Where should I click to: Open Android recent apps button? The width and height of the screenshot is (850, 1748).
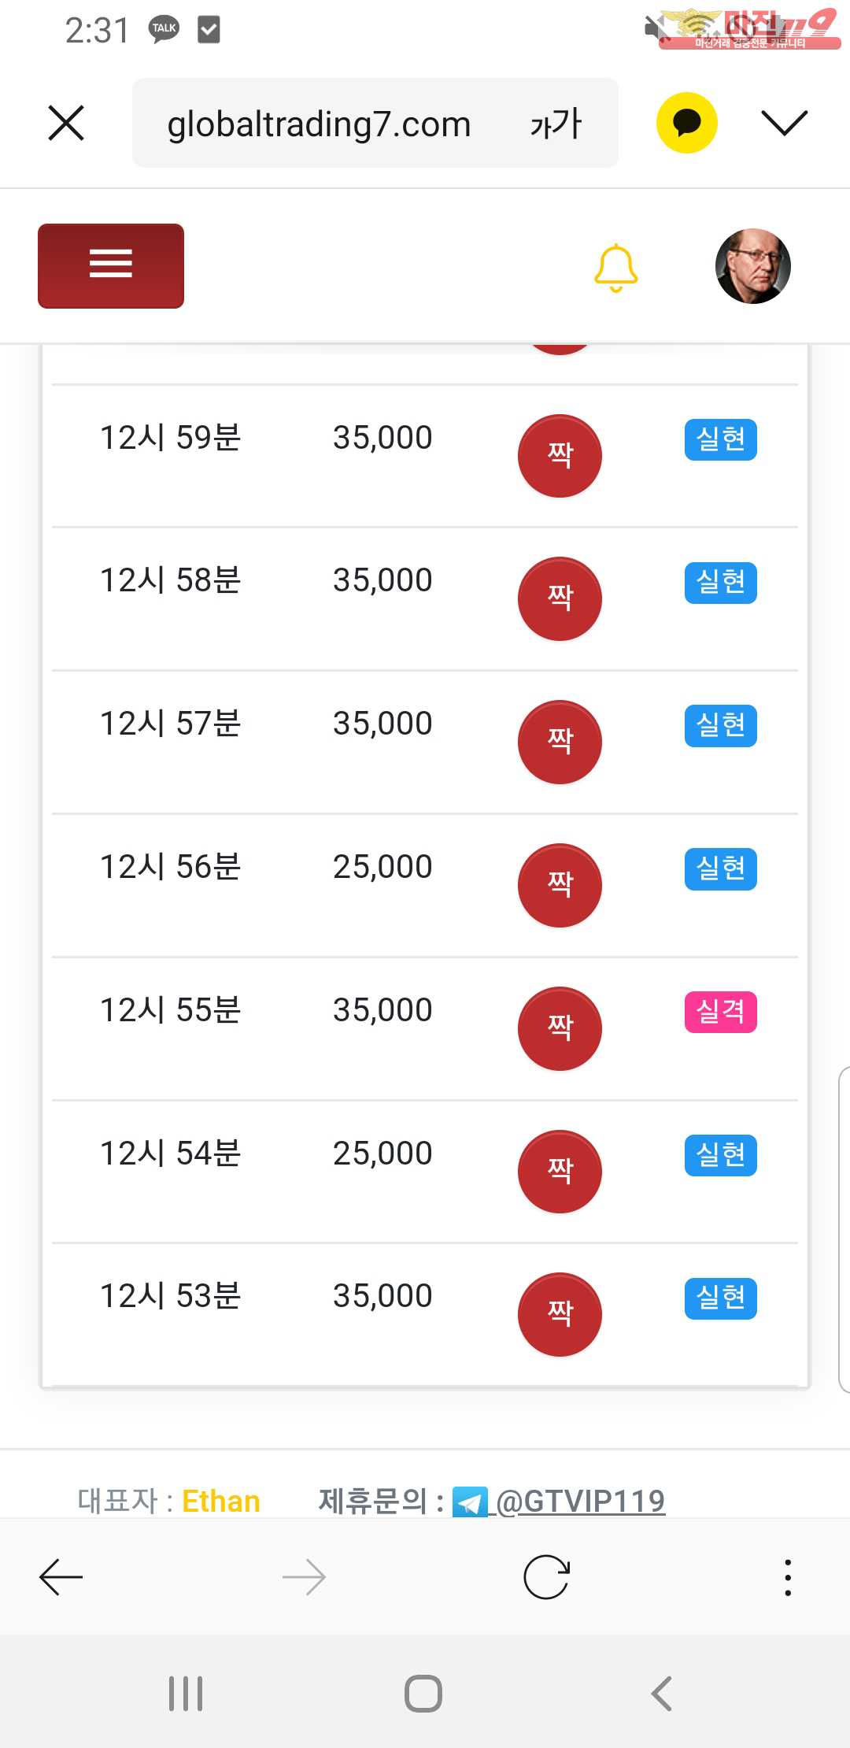click(x=186, y=1693)
